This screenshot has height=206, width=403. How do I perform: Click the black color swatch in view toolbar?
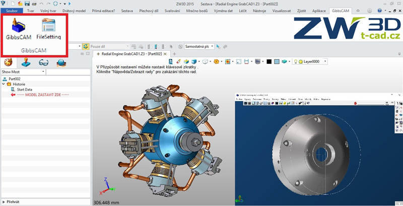pos(269,61)
